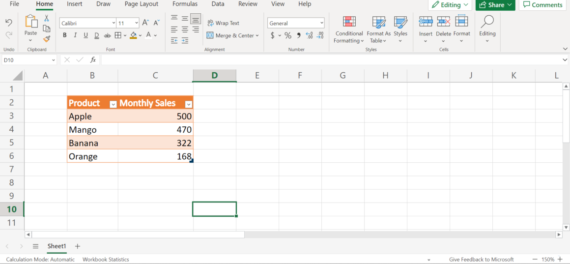Click the green Share button
Viewport: 570px width, 264px height.
click(x=495, y=5)
